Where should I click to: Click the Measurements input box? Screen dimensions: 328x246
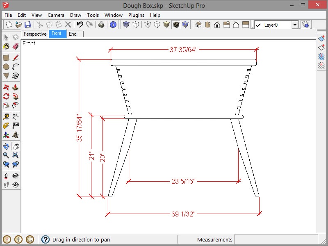(x=275, y=239)
